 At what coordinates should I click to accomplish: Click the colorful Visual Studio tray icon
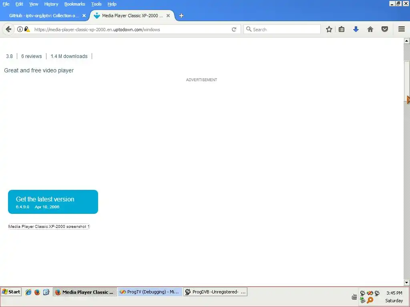[370, 293]
